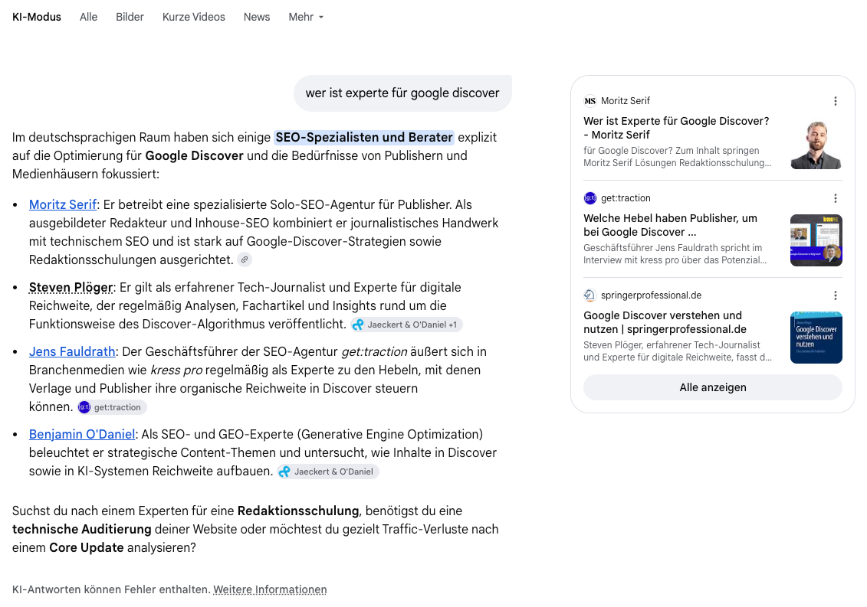
Task: Click the snippet 'Steven Plöger, erfahrener Tech-Journalist'
Action: [x=672, y=345]
